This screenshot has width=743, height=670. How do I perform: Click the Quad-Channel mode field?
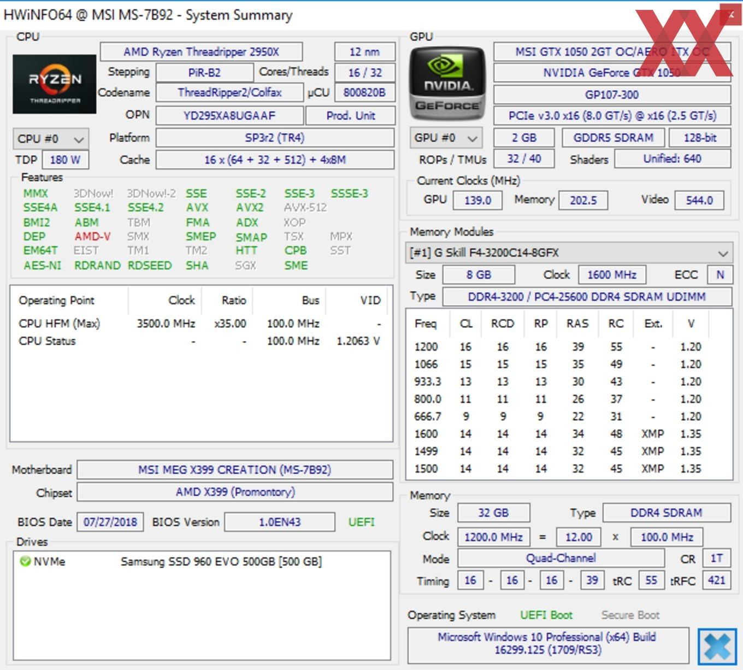[561, 559]
